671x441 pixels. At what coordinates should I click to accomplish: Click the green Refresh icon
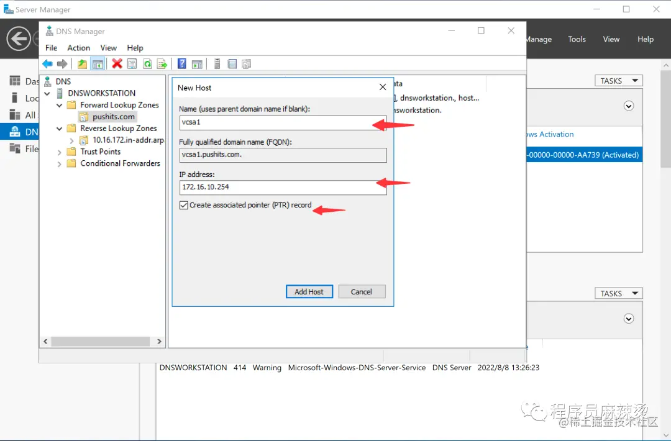(x=147, y=64)
